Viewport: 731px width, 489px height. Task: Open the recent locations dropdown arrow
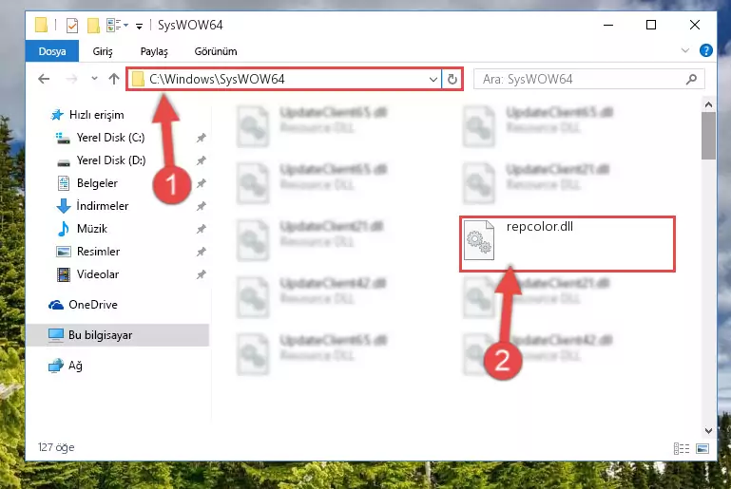pyautogui.click(x=95, y=79)
